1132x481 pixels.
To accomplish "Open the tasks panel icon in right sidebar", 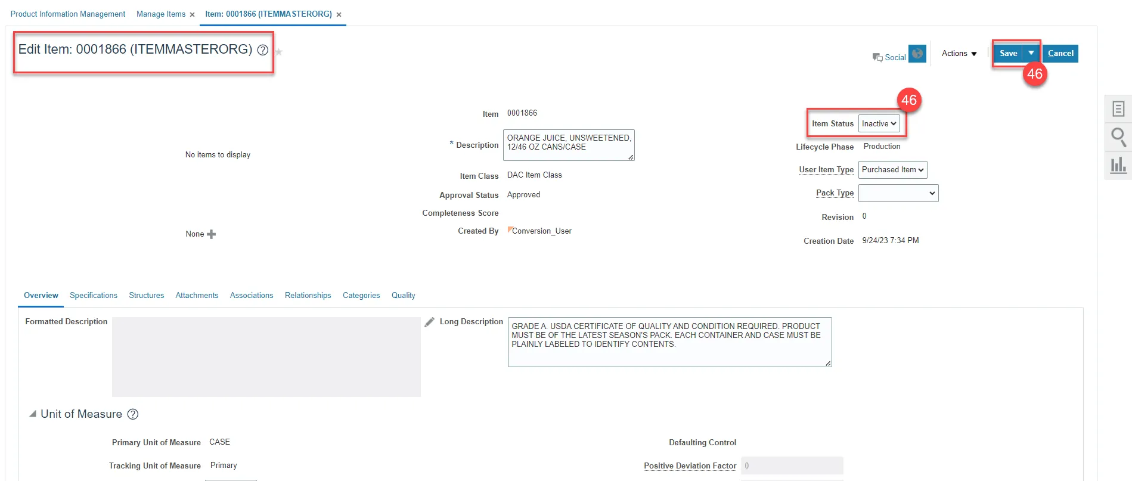I will (x=1118, y=108).
